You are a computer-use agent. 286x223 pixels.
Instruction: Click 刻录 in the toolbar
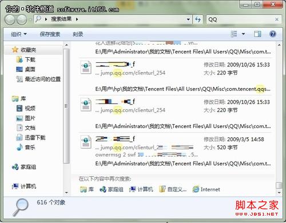pos(78,34)
